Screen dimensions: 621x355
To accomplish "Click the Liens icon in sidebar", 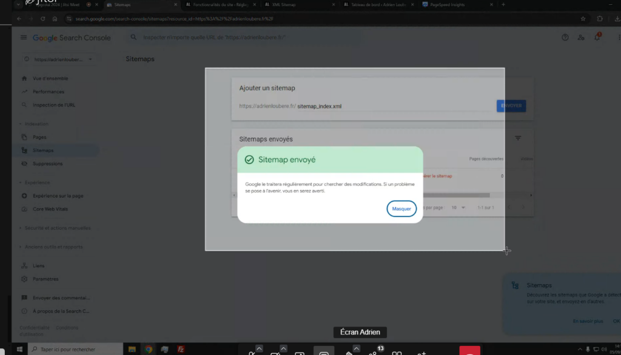I will pyautogui.click(x=24, y=266).
